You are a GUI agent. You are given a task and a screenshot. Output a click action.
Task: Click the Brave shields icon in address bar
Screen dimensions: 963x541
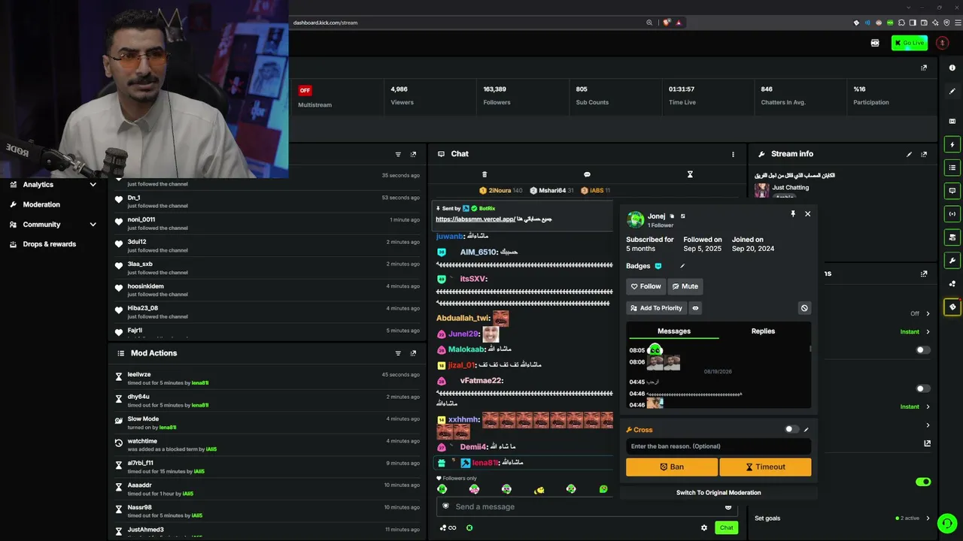[x=667, y=23]
